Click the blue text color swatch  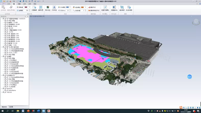click(67, 7)
